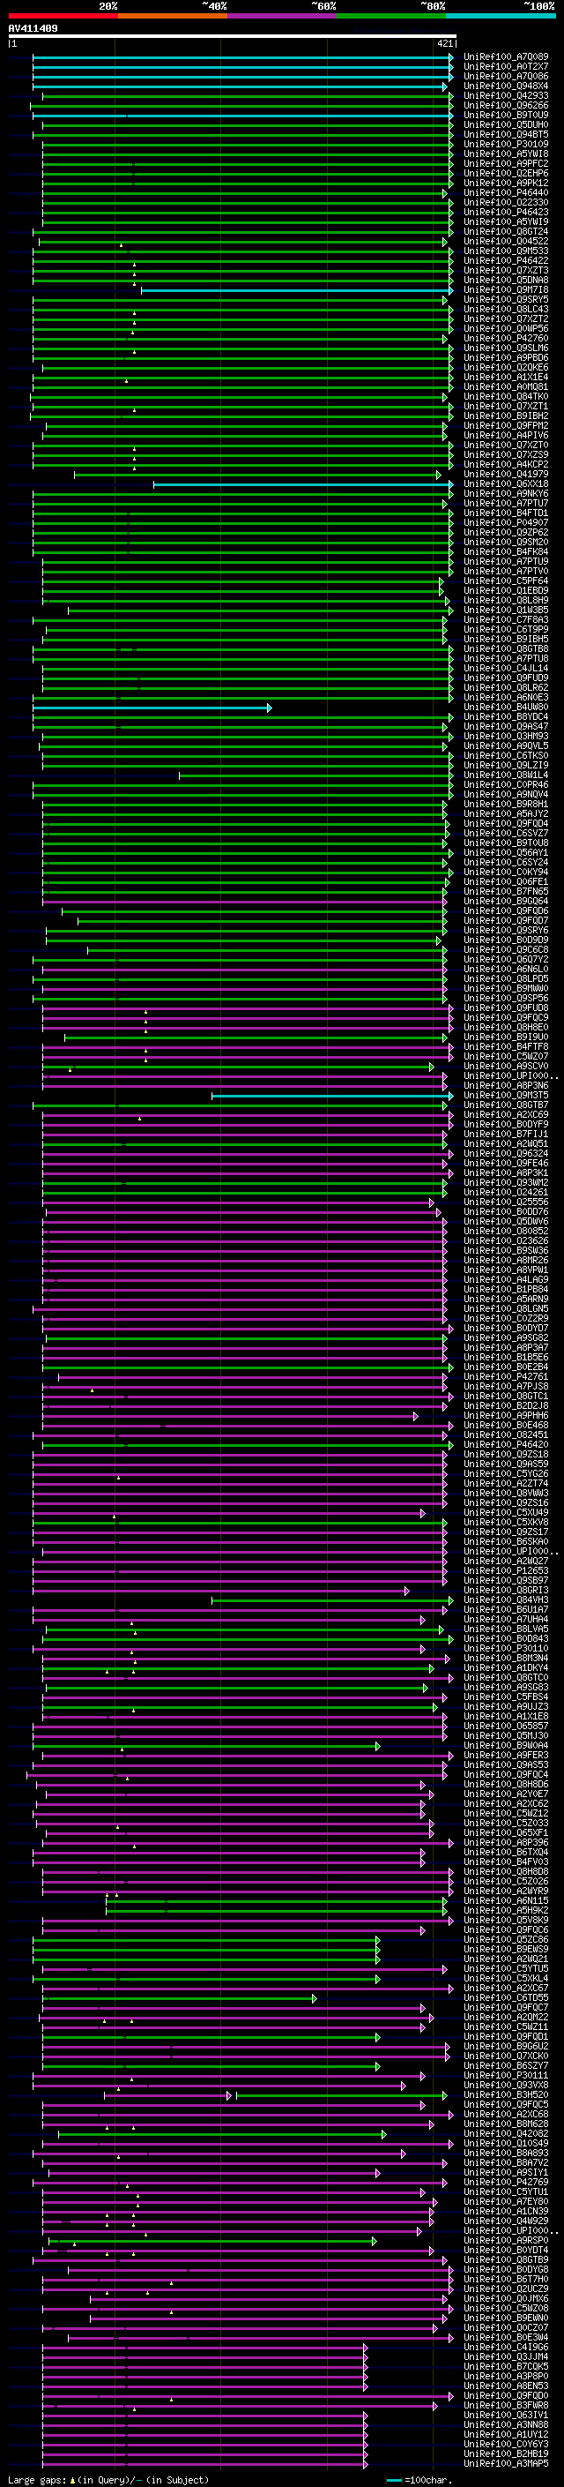Click the green ~80% identity legend segment
This screenshot has height=2487, width=564.
(391, 16)
